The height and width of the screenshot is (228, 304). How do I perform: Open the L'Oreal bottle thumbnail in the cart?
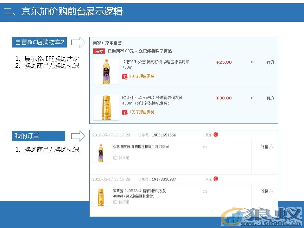tap(106, 108)
